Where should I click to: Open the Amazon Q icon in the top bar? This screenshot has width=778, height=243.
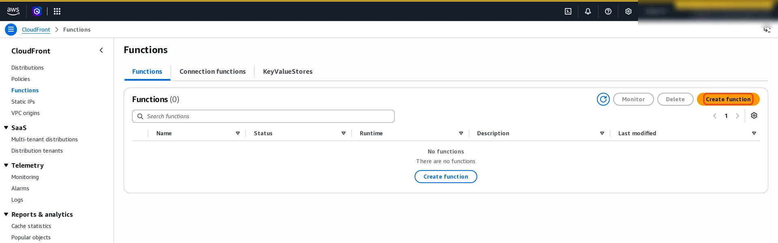pyautogui.click(x=37, y=11)
